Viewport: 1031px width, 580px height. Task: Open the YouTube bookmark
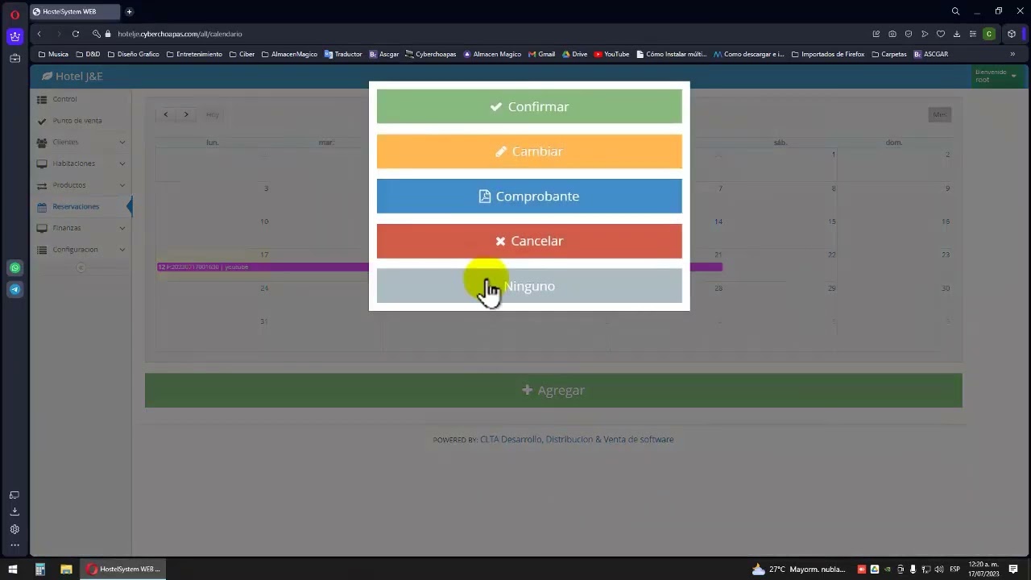(612, 54)
